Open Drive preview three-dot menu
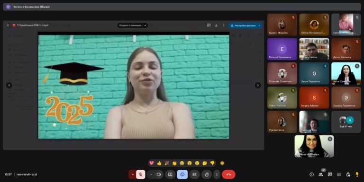The height and width of the screenshot is (182, 364). (224, 25)
